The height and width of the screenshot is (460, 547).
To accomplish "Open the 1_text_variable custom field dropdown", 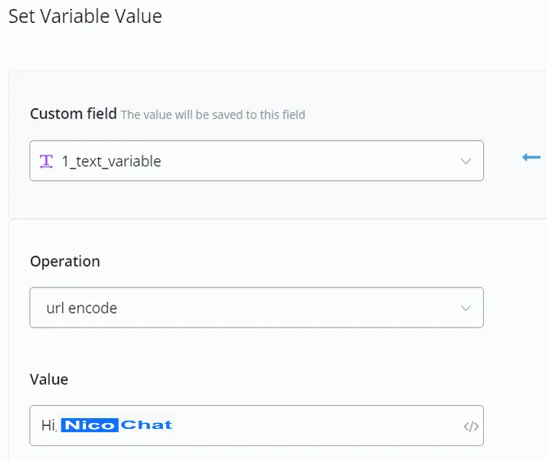I will pos(256,160).
